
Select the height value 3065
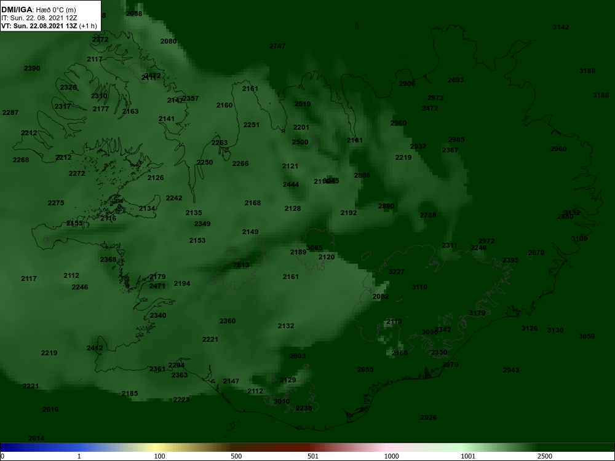pyautogui.click(x=314, y=248)
